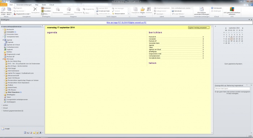Select Concepten folder in tree

[x=10, y=32]
